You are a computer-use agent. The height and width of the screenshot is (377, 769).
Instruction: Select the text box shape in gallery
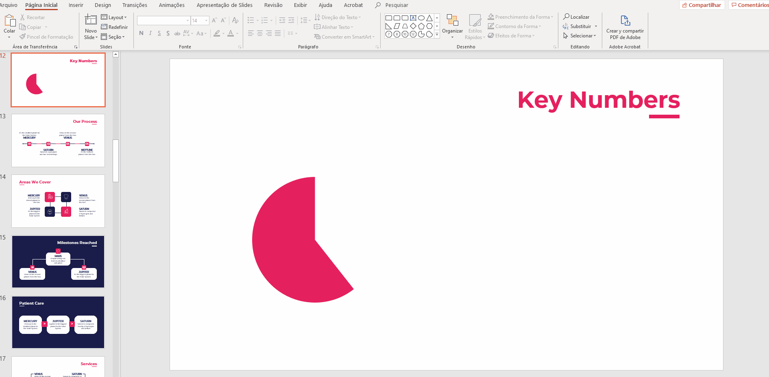pos(413,18)
